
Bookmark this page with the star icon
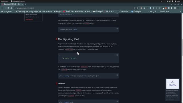point(137,8)
